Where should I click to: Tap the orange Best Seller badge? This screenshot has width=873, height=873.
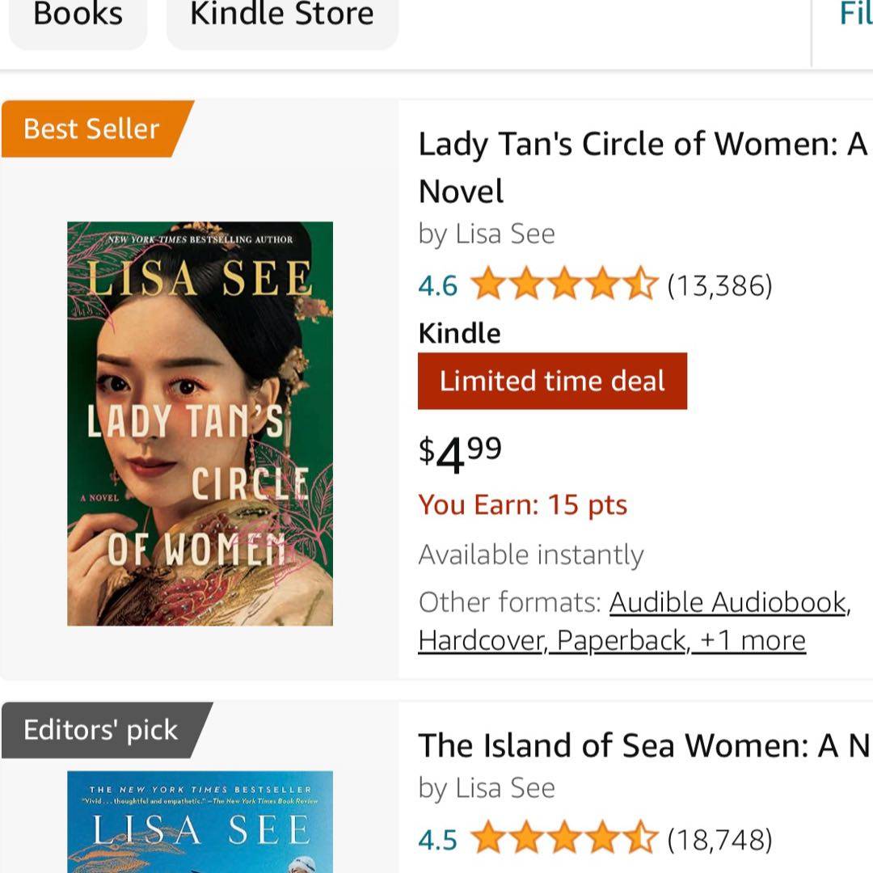coord(91,129)
